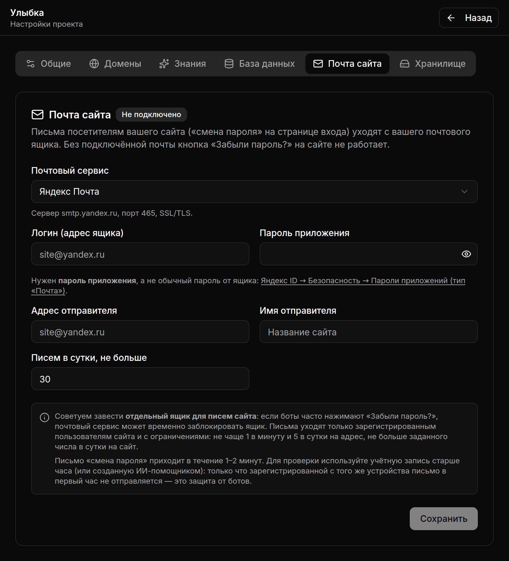Viewport: 509px width, 561px height.
Task: Click the envelope icon on active Почта сайта tab
Action: pos(318,64)
